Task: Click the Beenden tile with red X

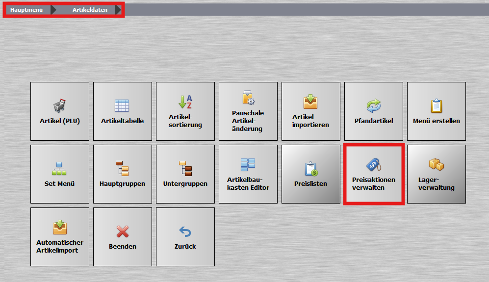Action: [123, 237]
